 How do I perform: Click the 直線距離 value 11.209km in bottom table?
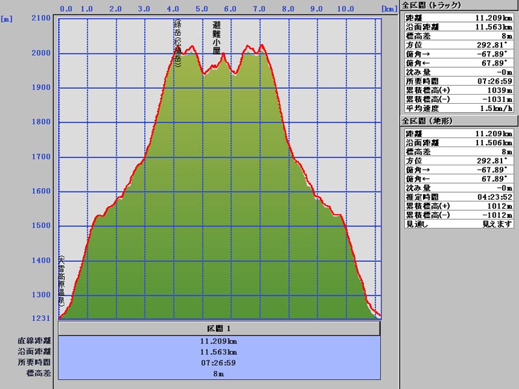(x=219, y=341)
